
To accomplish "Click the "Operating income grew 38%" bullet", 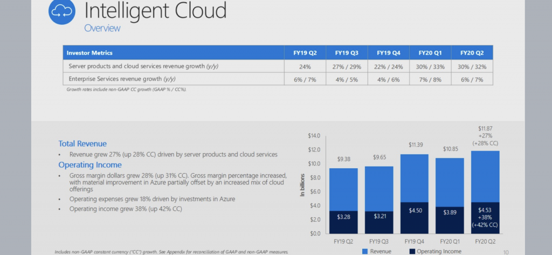I will 126,209.
